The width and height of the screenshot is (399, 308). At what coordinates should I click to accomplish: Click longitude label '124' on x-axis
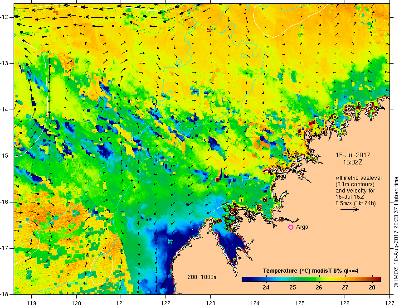click(x=255, y=303)
